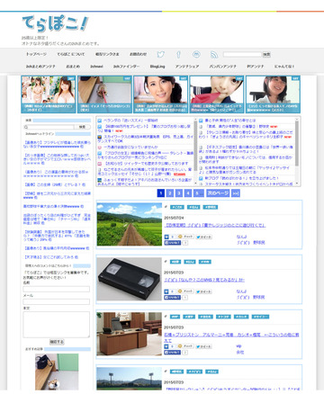Click first tag on the VHS tape post
Viewport: 324px width, 394px height.
click(x=175, y=262)
